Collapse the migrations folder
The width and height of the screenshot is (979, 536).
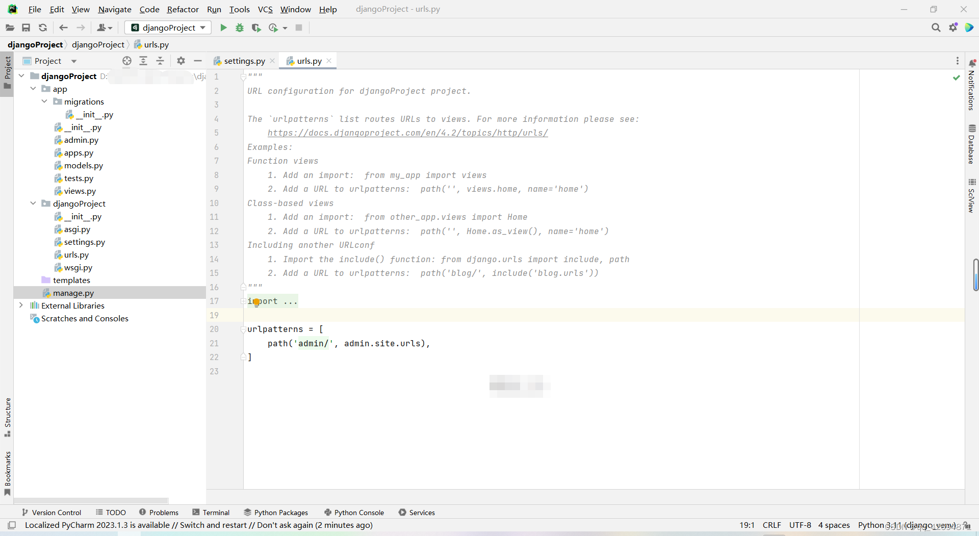[44, 101]
